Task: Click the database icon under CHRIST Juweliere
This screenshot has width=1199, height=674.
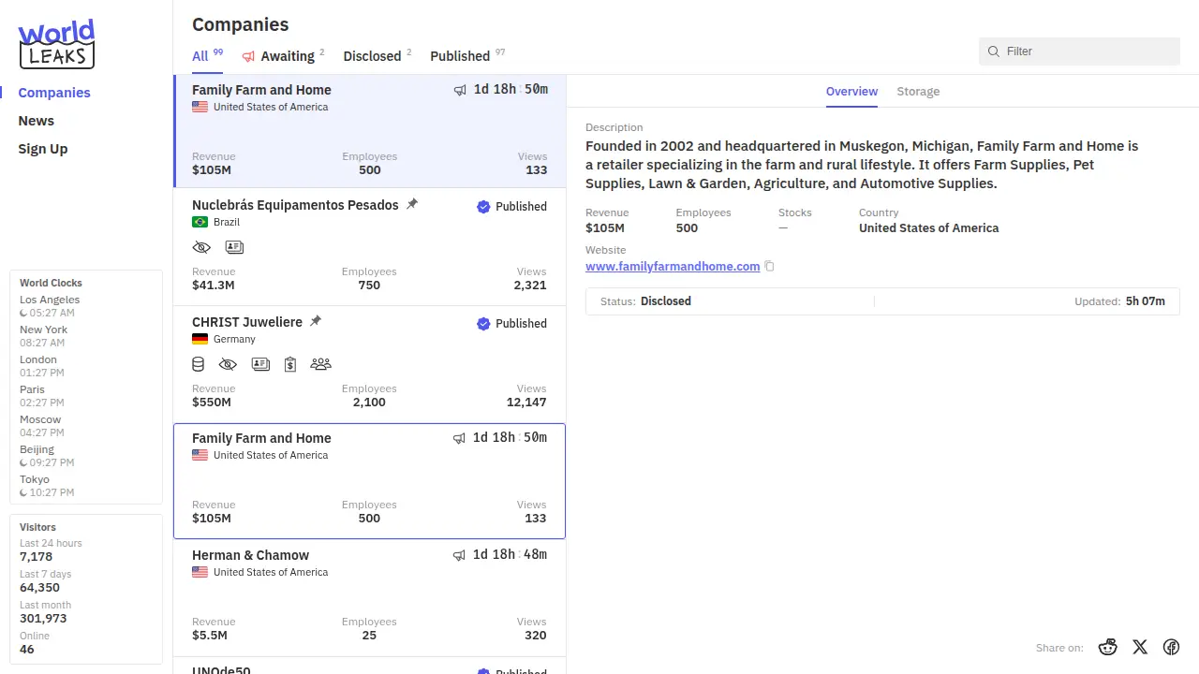Action: [199, 364]
